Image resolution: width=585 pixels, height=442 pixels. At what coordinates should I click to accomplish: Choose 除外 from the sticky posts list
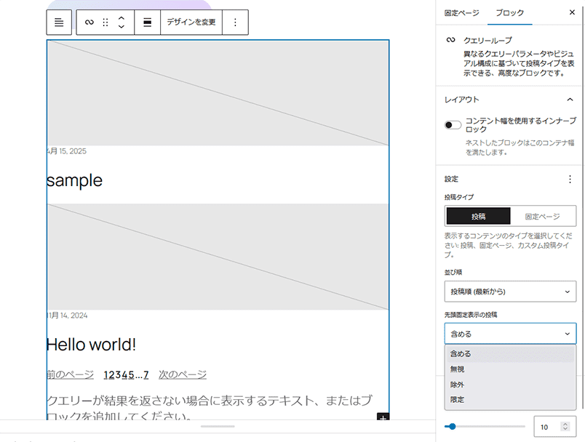(x=457, y=385)
